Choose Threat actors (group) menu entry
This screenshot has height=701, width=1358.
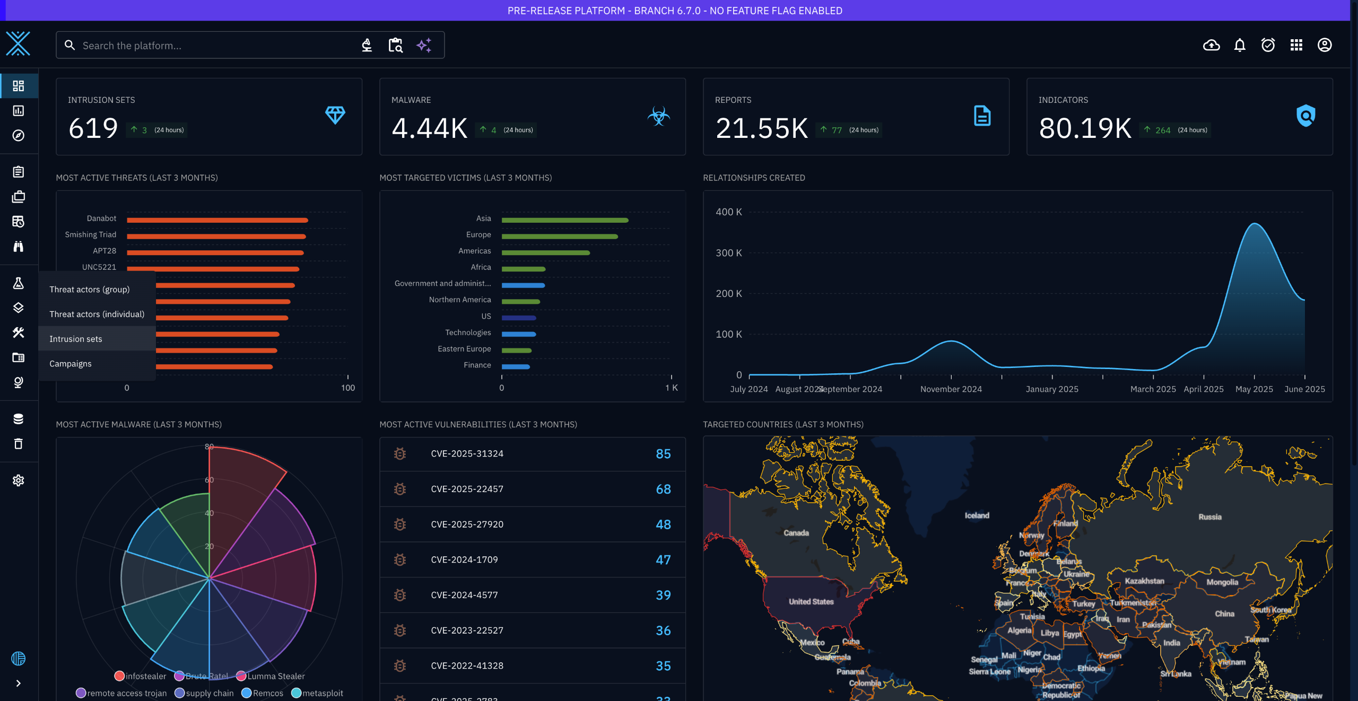click(x=89, y=289)
